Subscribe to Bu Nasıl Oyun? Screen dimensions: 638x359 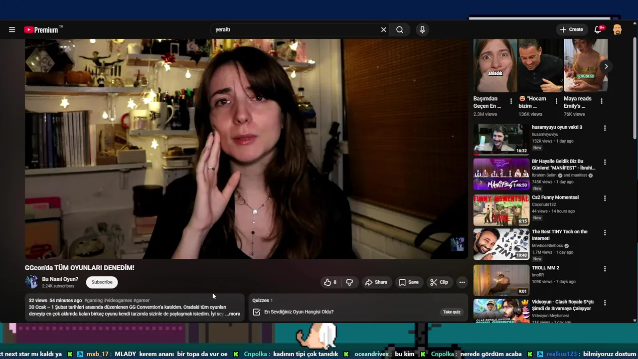tap(102, 282)
